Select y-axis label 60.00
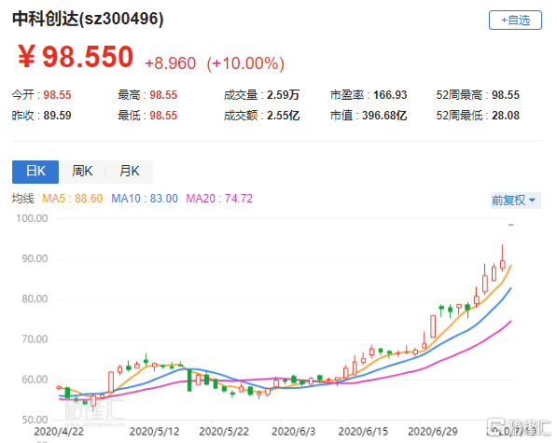557x443 pixels. [35, 380]
